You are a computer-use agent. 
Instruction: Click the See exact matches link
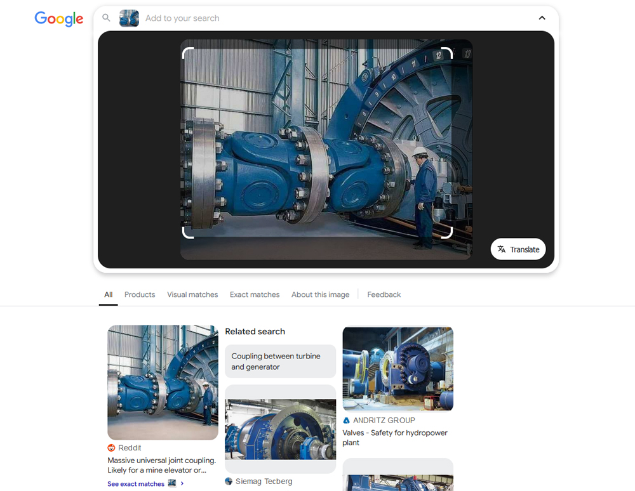(x=136, y=484)
